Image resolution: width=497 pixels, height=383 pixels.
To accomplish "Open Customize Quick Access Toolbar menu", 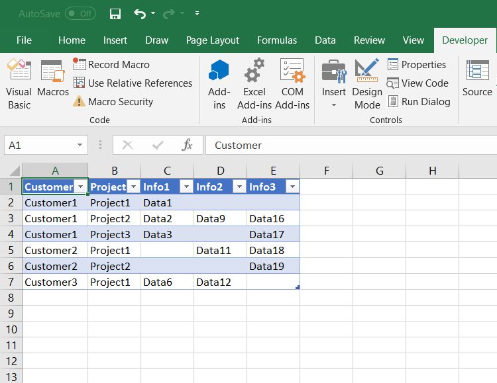I will point(197,13).
